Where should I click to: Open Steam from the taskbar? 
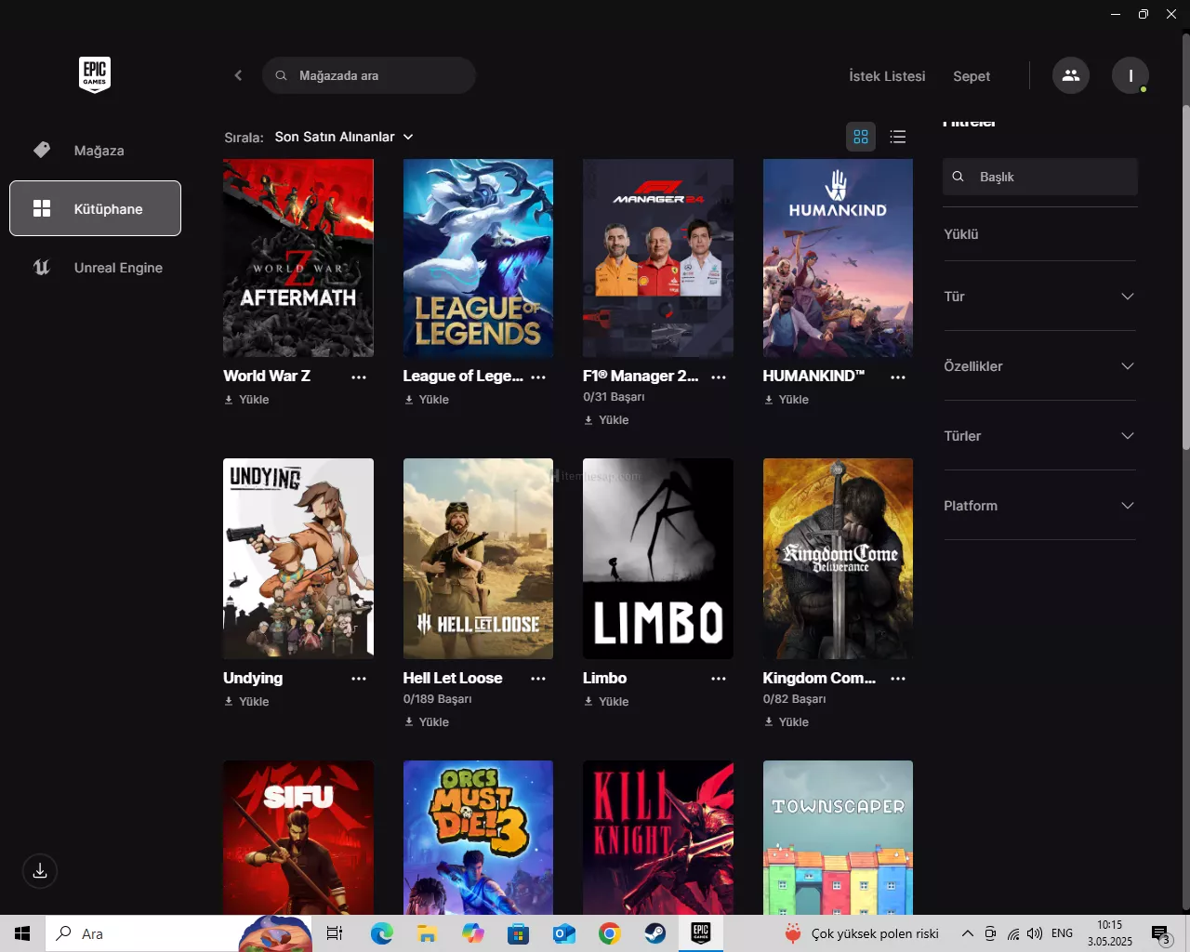tap(655, 933)
